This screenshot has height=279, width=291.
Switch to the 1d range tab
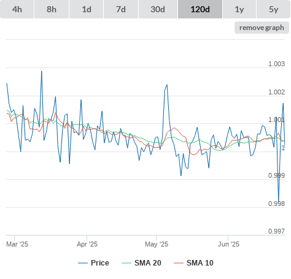click(87, 9)
